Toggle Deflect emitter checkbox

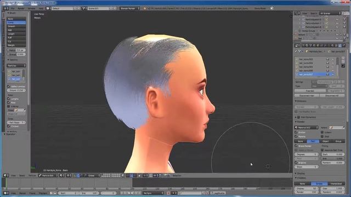9,86
